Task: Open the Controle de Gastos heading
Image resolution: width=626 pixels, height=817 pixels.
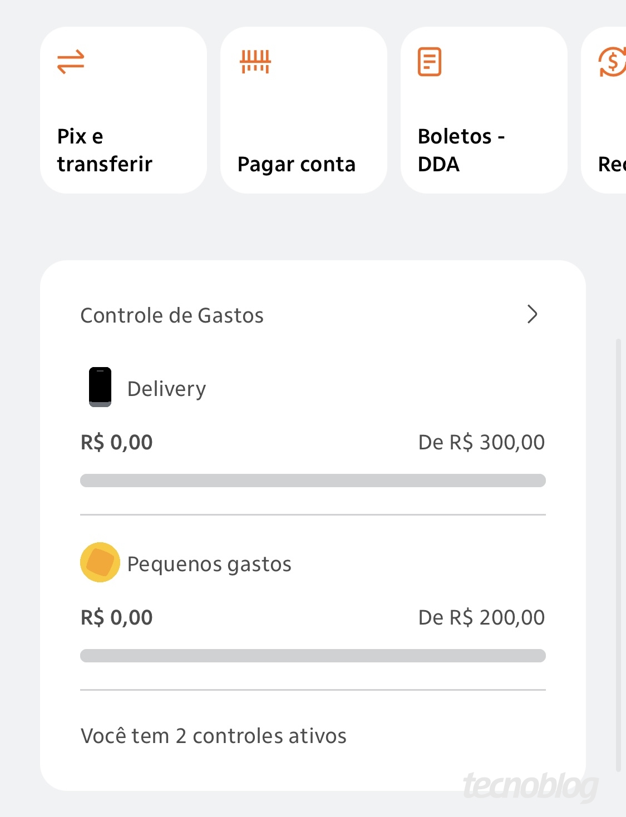Action: [172, 315]
